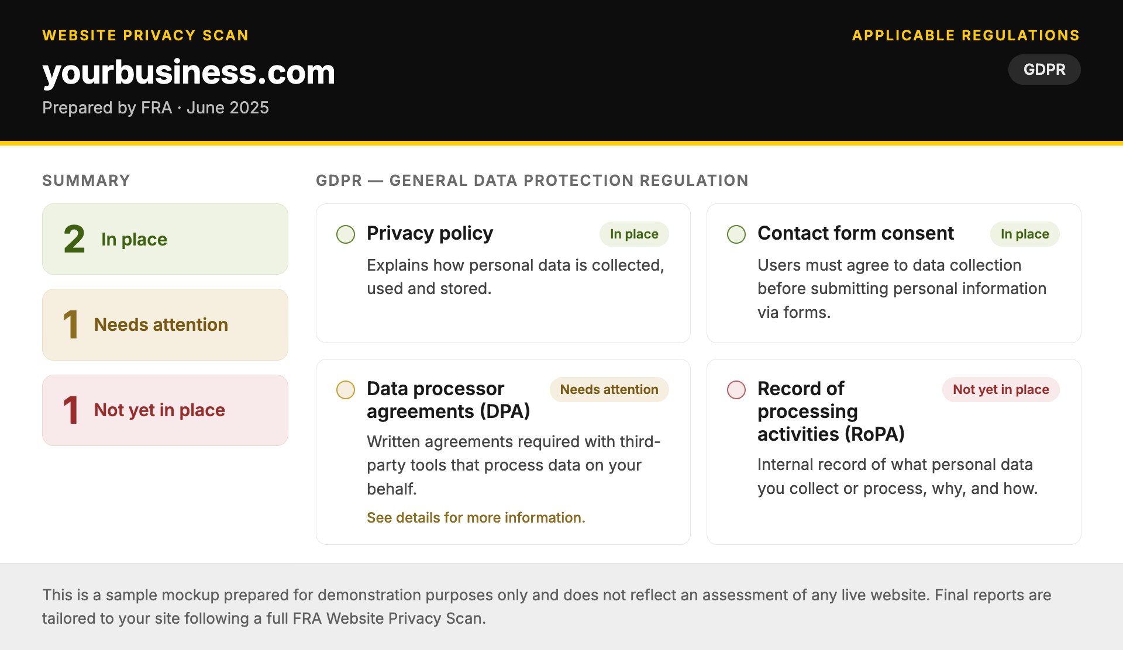Select the 2 In place summary card

point(165,239)
